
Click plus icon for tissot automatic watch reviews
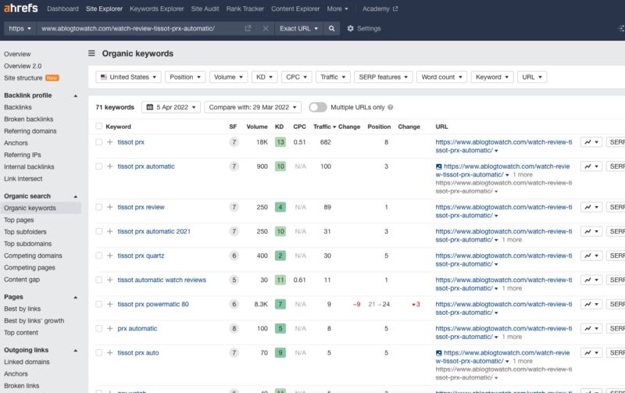tap(109, 280)
